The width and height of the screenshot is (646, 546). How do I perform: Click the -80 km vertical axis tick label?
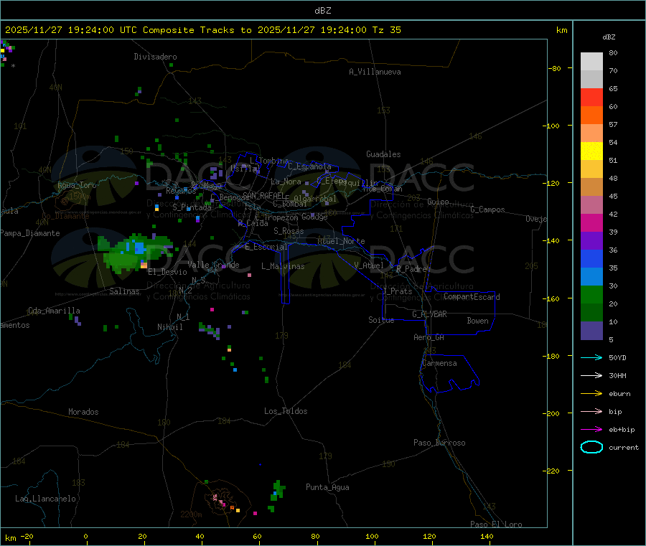(x=555, y=68)
